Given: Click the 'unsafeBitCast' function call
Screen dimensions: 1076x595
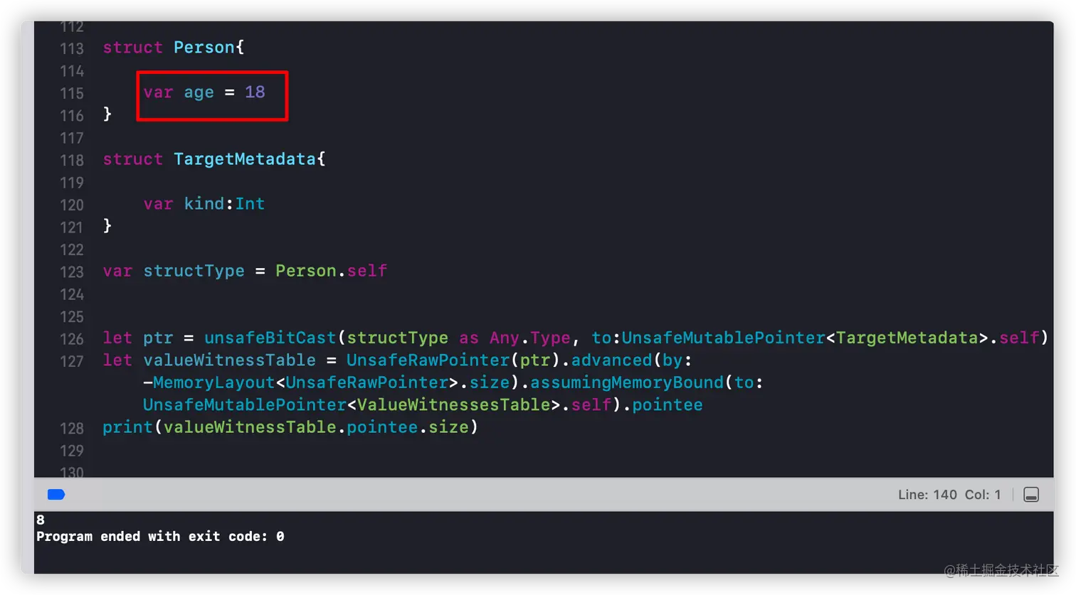Looking at the screenshot, I should [x=270, y=338].
